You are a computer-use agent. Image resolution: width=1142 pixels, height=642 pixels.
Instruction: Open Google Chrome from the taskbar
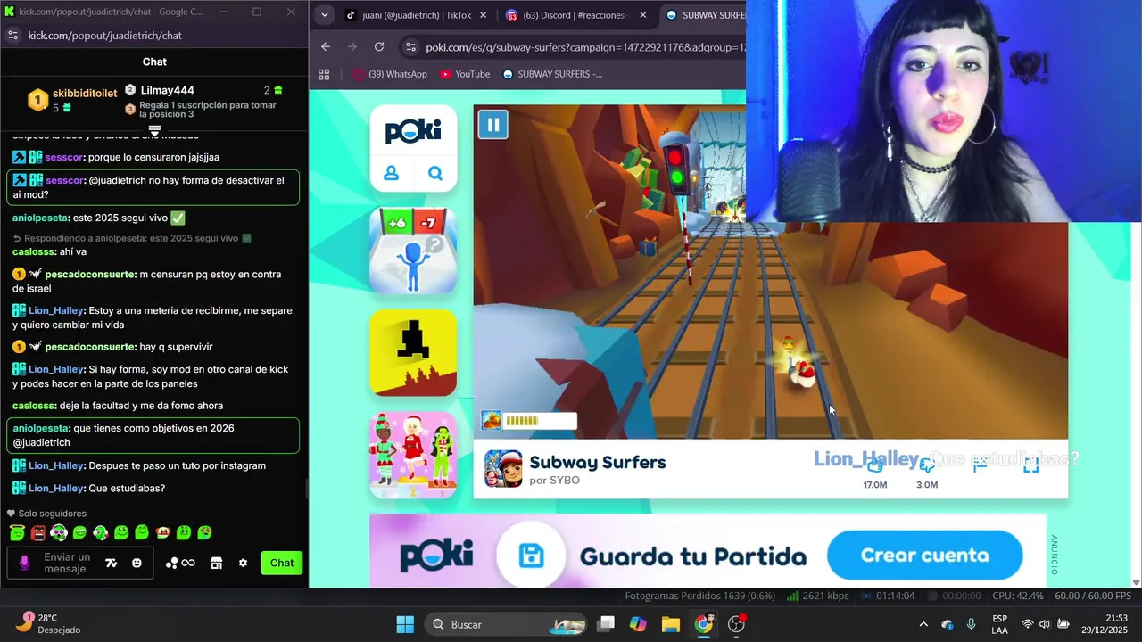click(x=703, y=624)
